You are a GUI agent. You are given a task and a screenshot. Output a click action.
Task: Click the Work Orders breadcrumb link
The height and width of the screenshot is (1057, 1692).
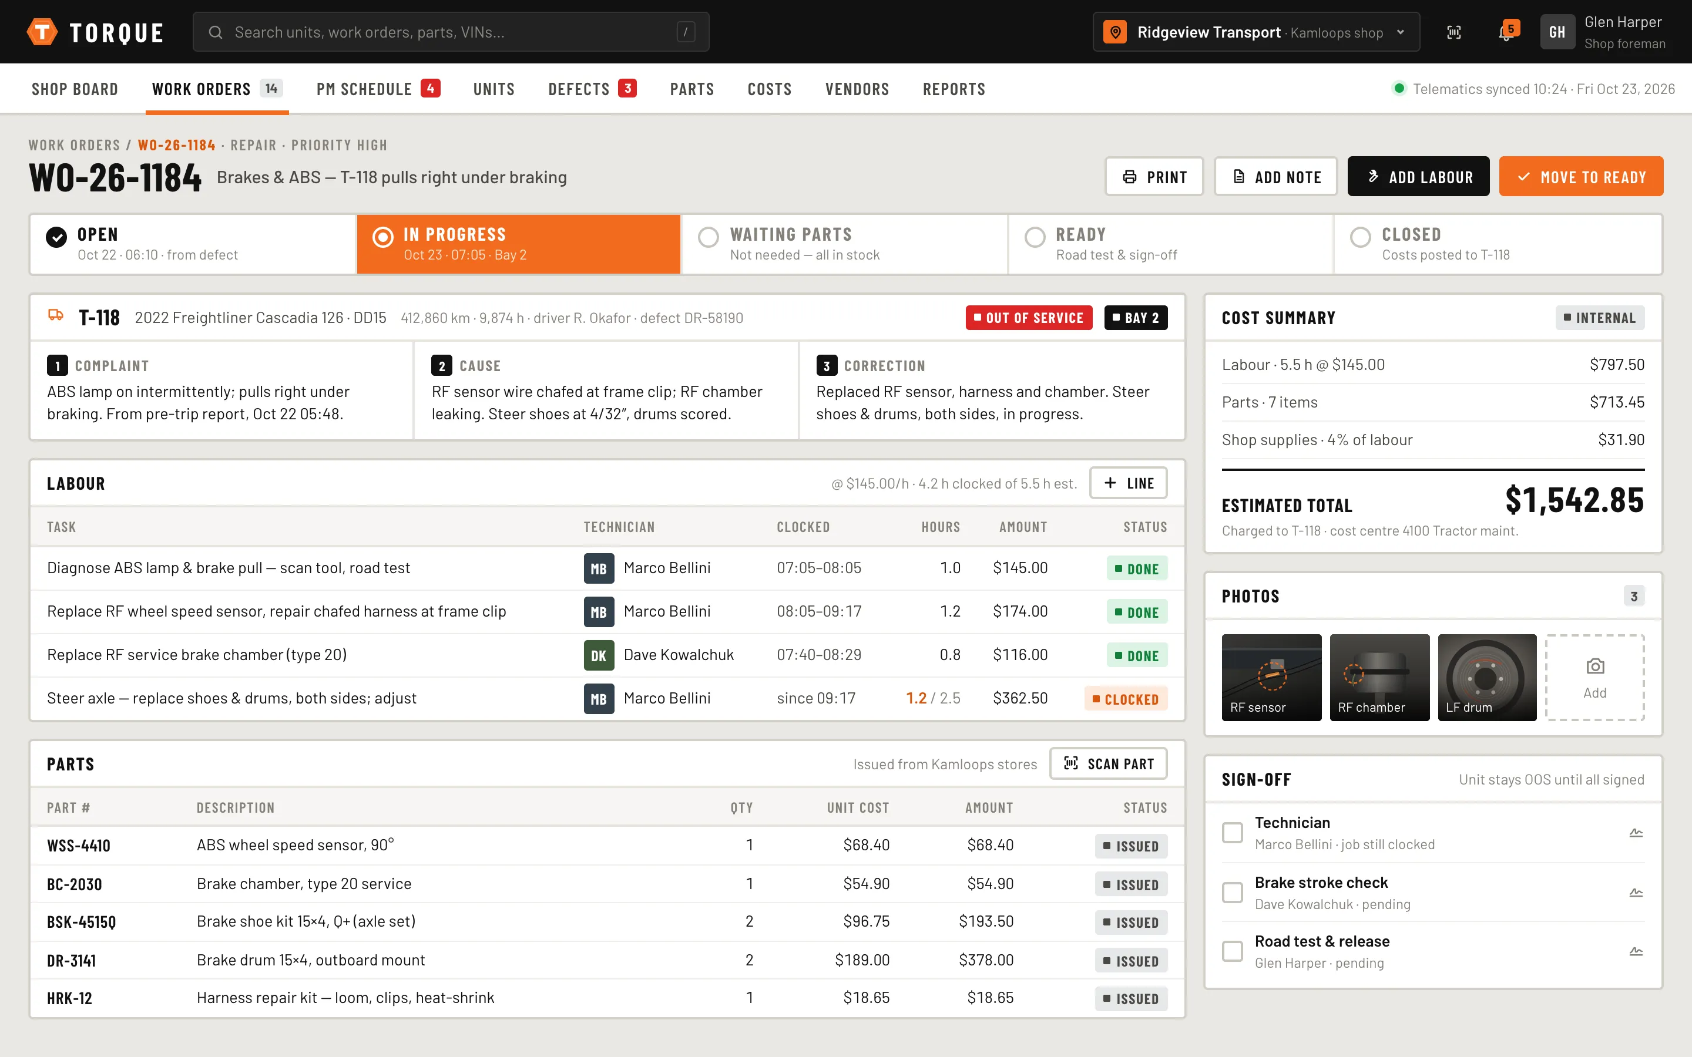[x=74, y=146]
